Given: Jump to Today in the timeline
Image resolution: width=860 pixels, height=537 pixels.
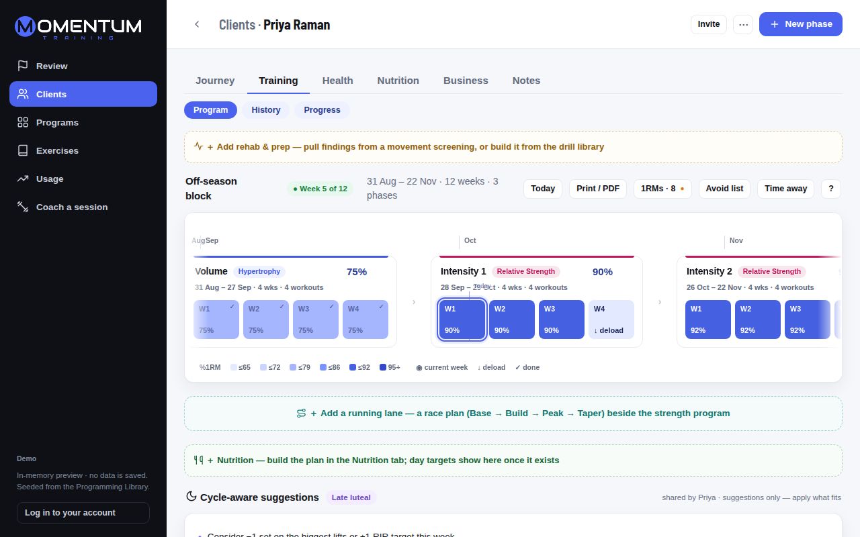Looking at the screenshot, I should coord(543,189).
